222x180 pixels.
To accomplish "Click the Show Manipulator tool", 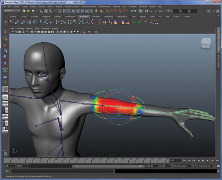I will [5, 82].
